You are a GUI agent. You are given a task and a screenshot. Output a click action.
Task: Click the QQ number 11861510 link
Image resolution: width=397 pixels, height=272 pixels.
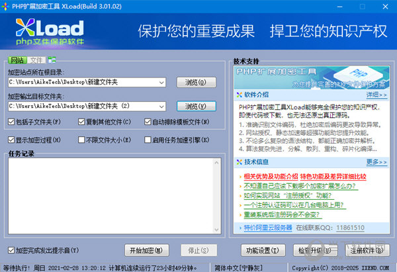350,228
